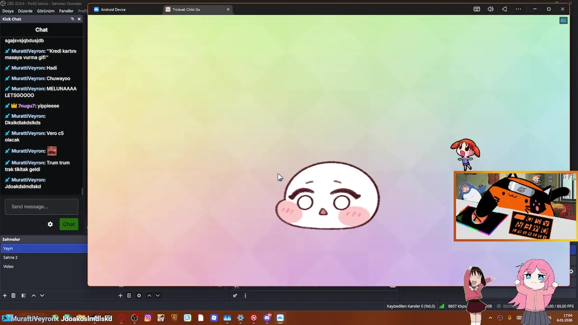The width and height of the screenshot is (578, 325).
Task: Click the Send message input field
Action: (42, 207)
